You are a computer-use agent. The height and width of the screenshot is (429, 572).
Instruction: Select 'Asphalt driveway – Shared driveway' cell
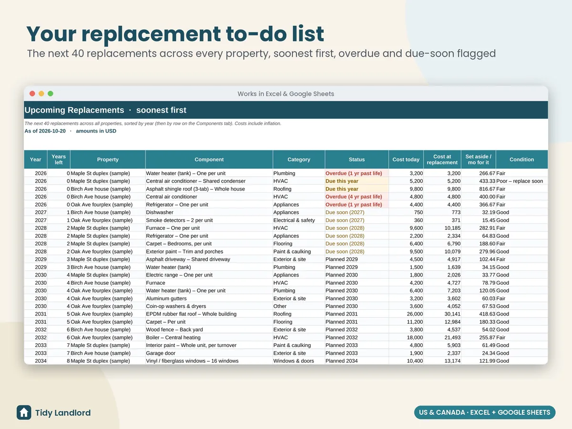(209, 259)
